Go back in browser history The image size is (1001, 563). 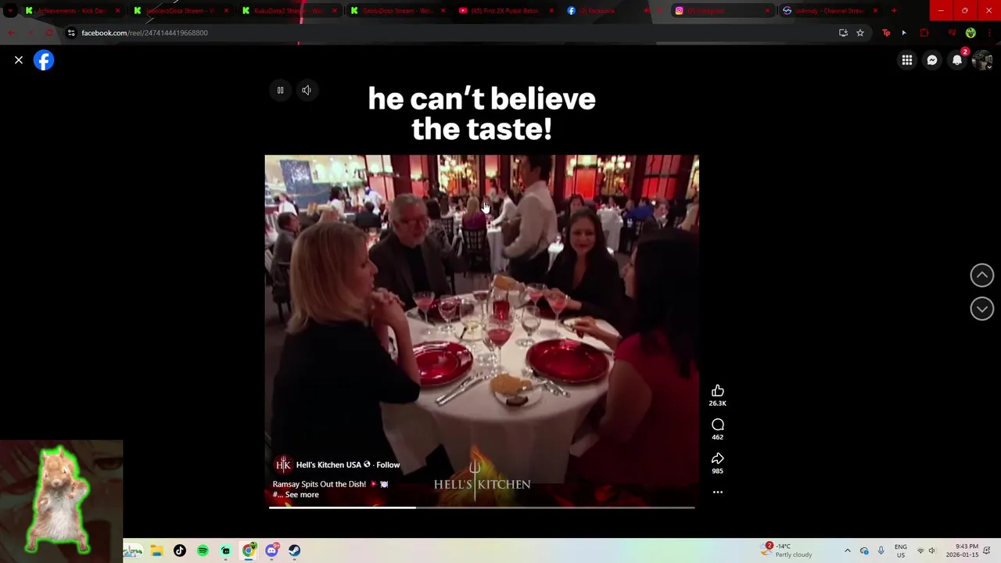point(11,33)
